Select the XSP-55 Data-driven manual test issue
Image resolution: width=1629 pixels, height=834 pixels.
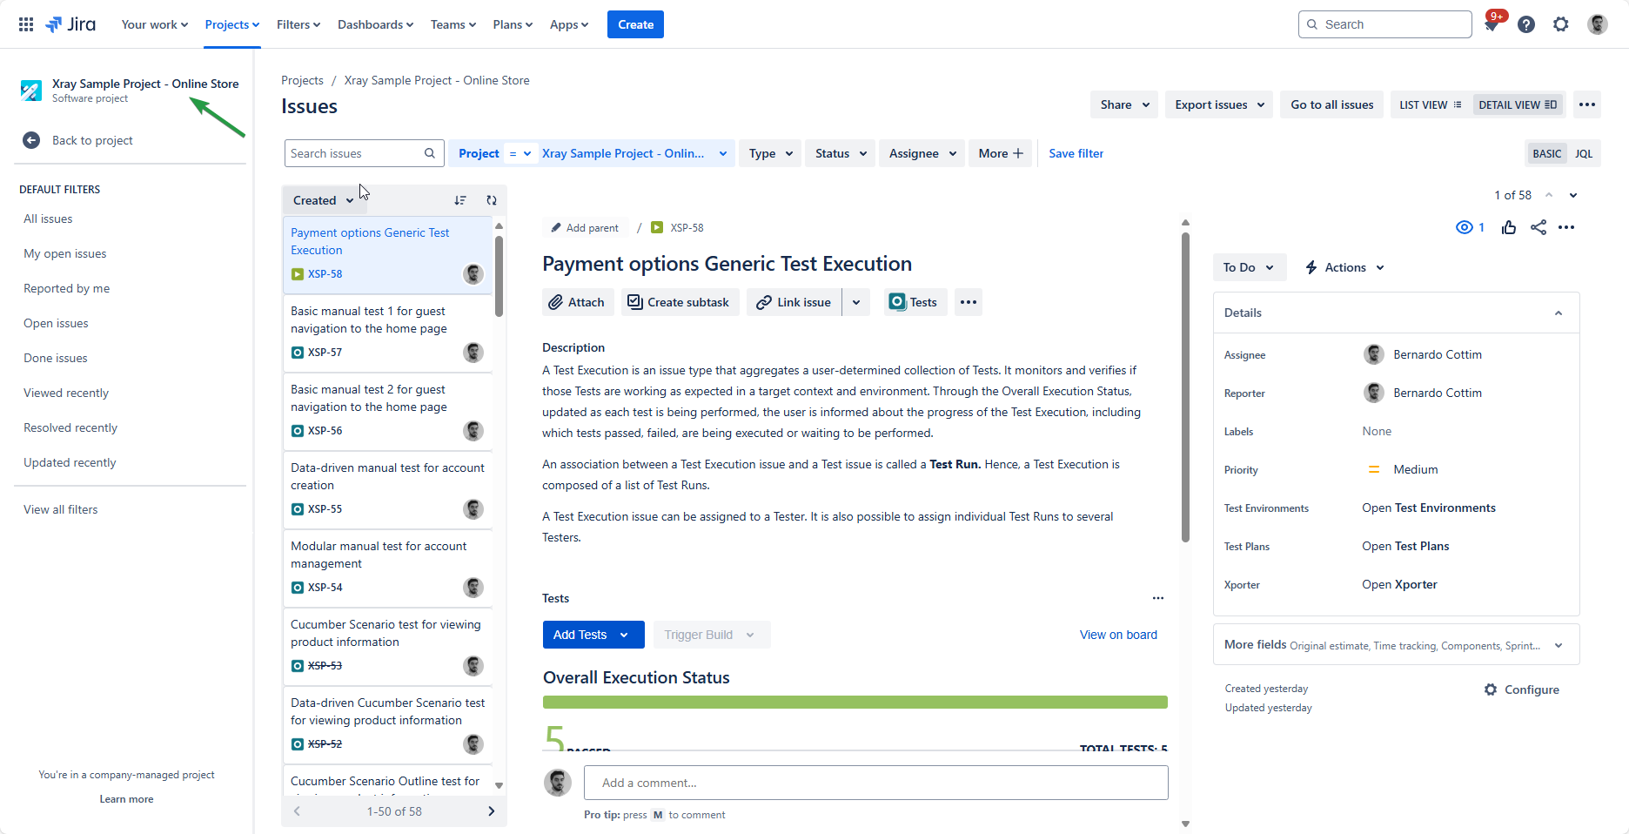387,489
